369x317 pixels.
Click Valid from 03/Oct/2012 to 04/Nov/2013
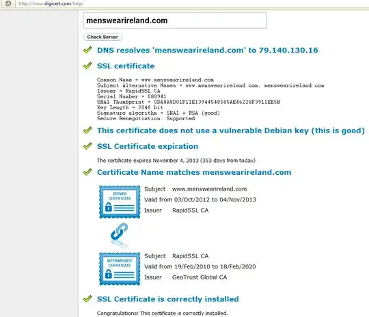pos(200,199)
